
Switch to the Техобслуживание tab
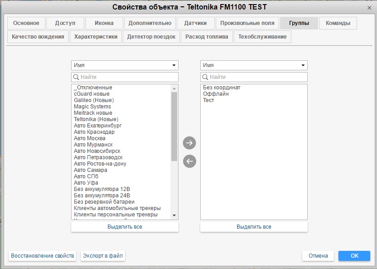click(262, 37)
